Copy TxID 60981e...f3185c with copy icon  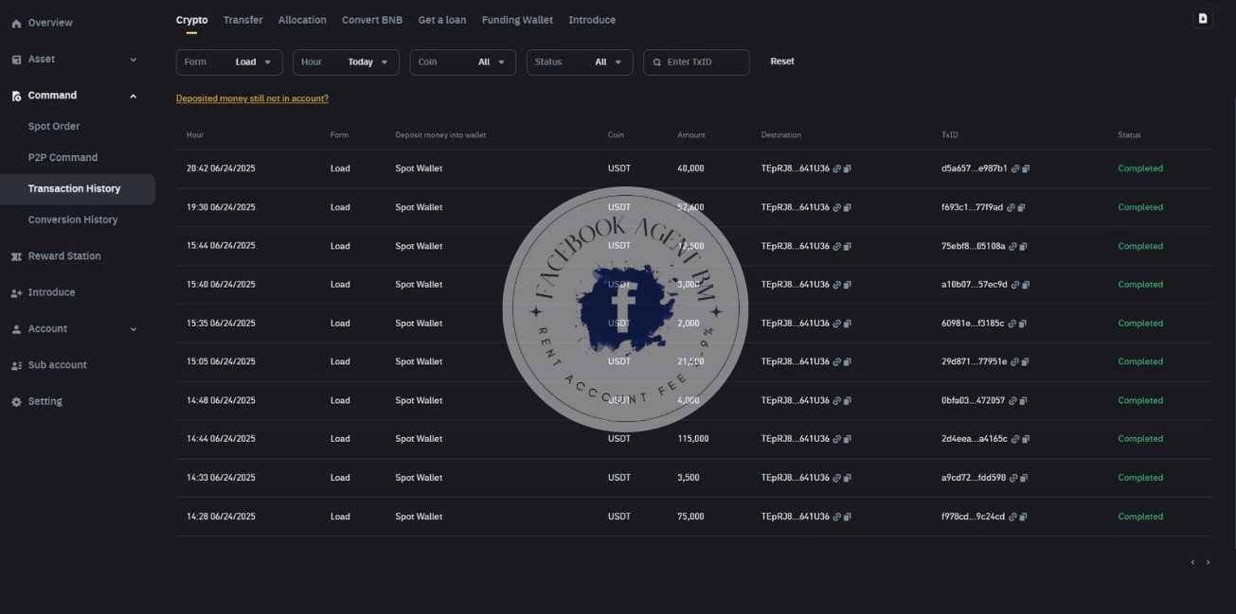click(x=1023, y=324)
